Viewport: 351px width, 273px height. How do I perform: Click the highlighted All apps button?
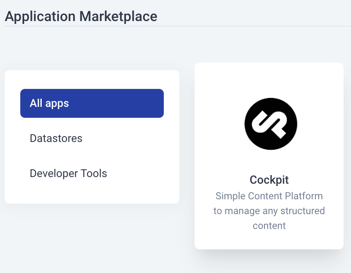92,103
